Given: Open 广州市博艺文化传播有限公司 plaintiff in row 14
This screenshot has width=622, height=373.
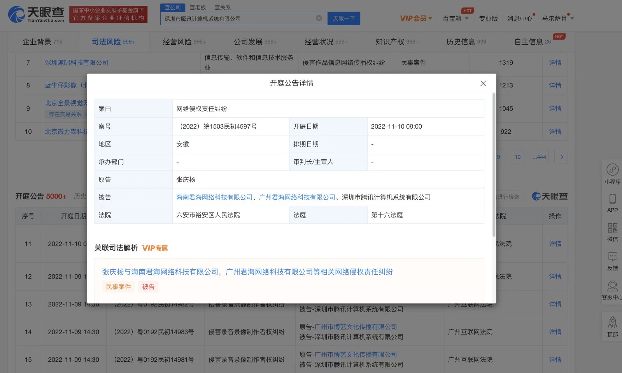Looking at the screenshot, I should pyautogui.click(x=356, y=327).
